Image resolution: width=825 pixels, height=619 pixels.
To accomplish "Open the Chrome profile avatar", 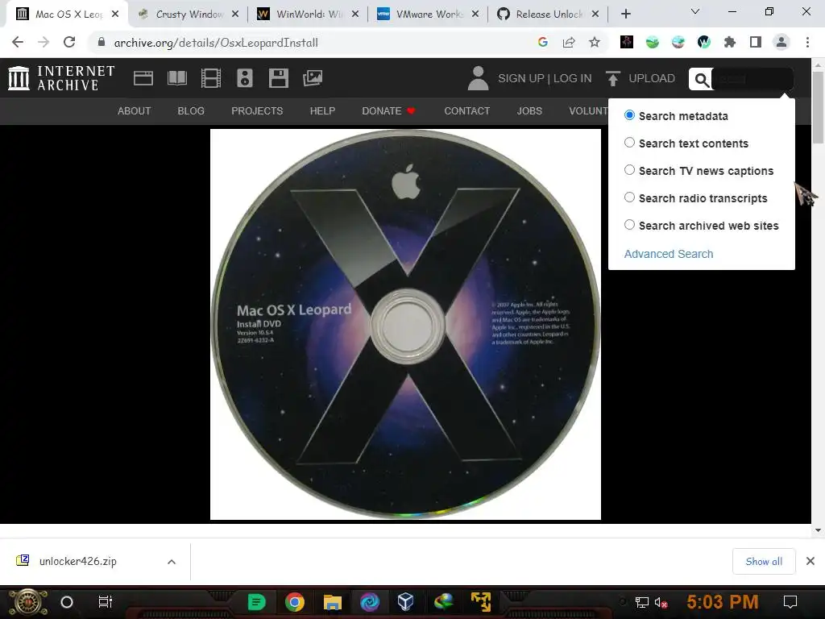I will 781,42.
